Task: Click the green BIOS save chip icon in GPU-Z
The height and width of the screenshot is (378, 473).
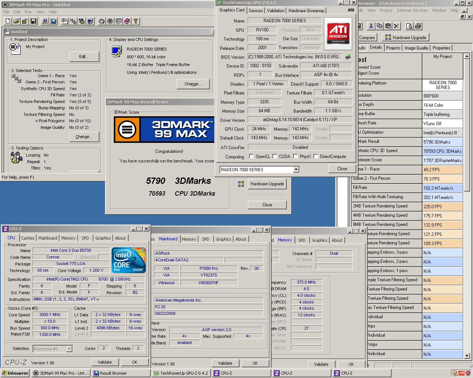Action: [348, 57]
